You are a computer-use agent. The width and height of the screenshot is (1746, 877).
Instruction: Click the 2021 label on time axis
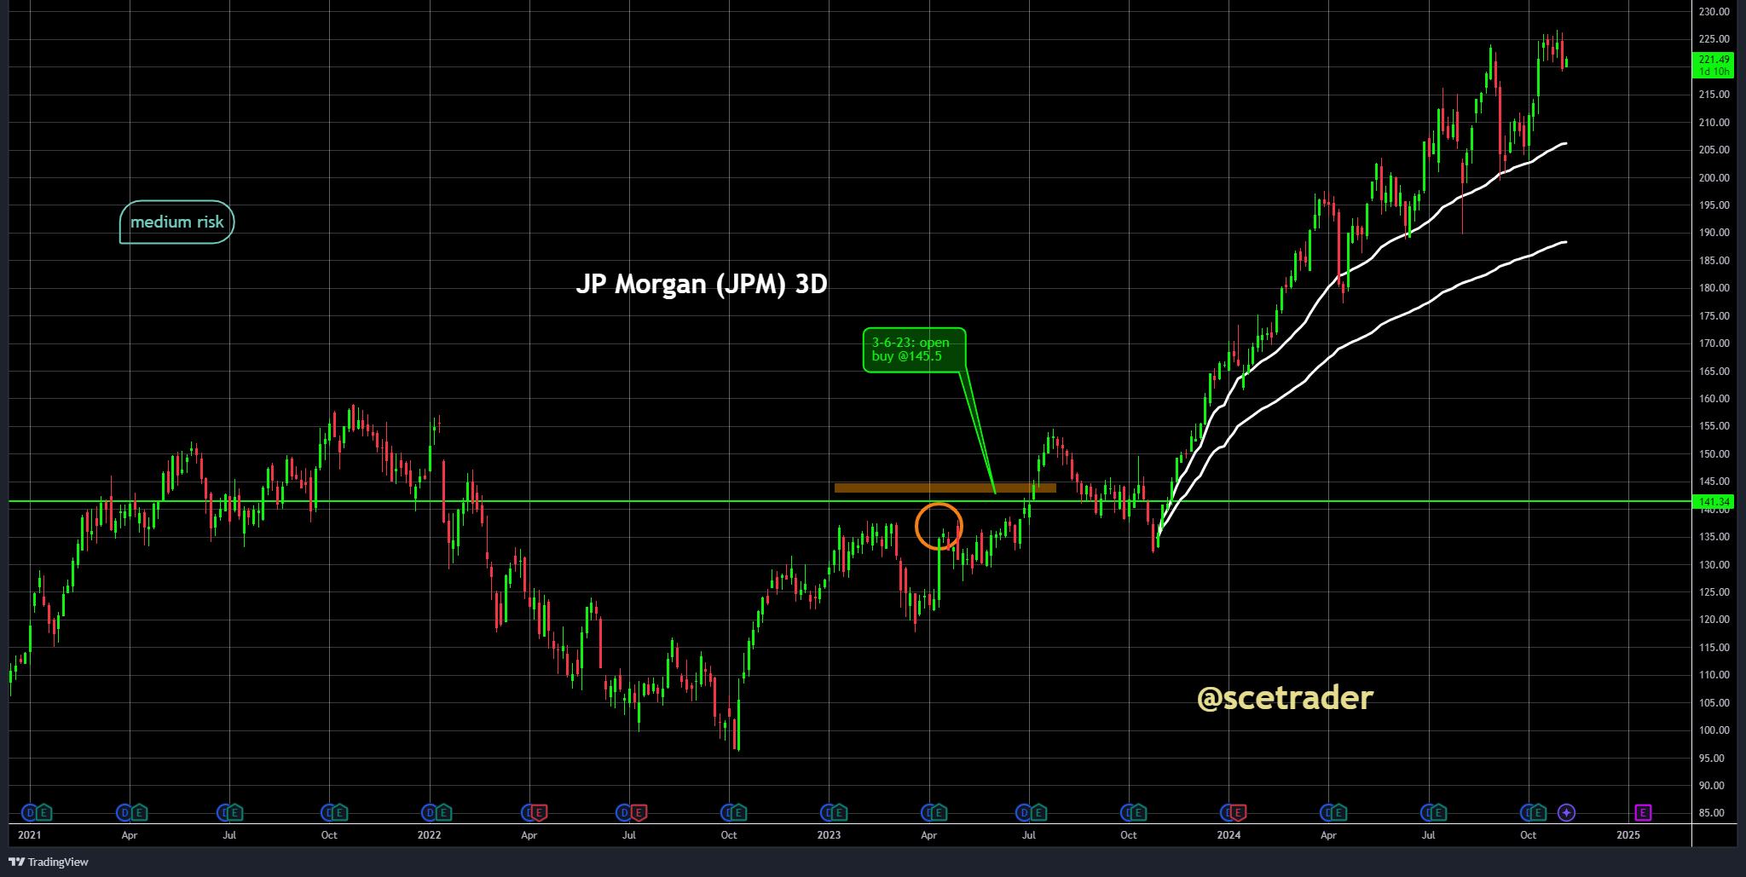[29, 835]
